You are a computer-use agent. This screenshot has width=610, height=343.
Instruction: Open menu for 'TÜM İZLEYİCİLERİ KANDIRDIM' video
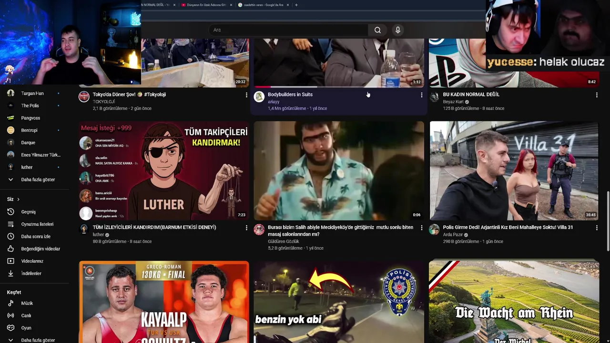point(246,228)
